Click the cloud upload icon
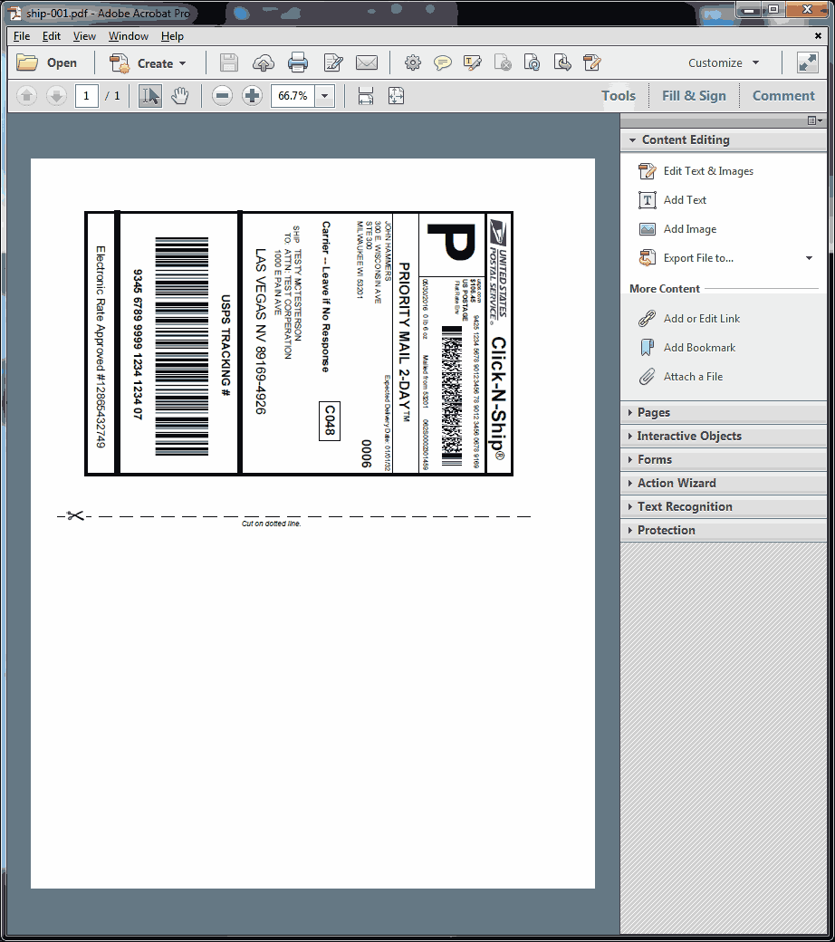 click(x=264, y=62)
